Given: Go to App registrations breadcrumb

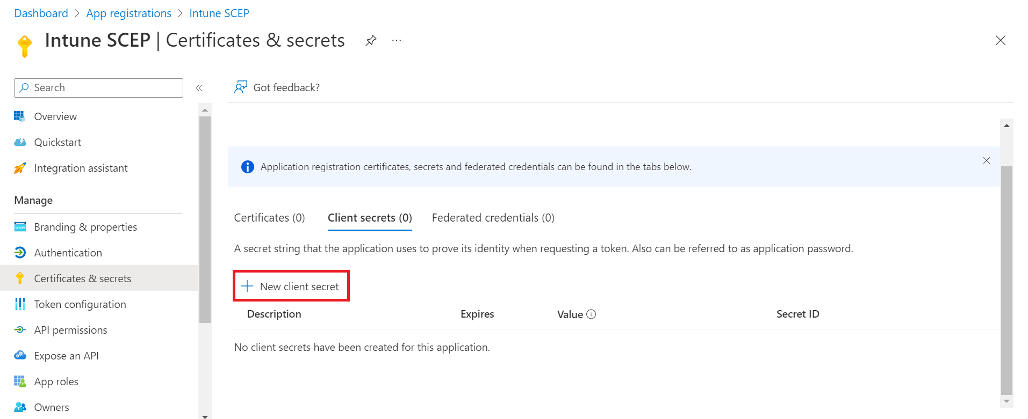Looking at the screenshot, I should point(128,13).
